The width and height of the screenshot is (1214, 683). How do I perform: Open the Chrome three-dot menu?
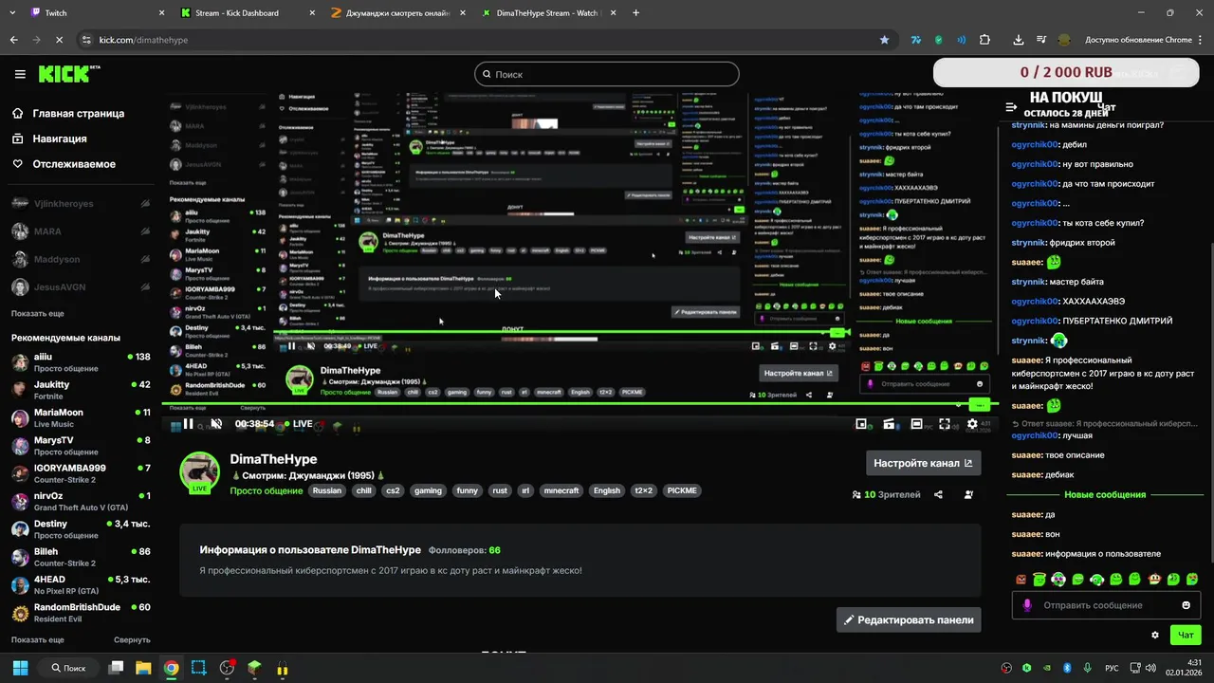(x=1199, y=40)
